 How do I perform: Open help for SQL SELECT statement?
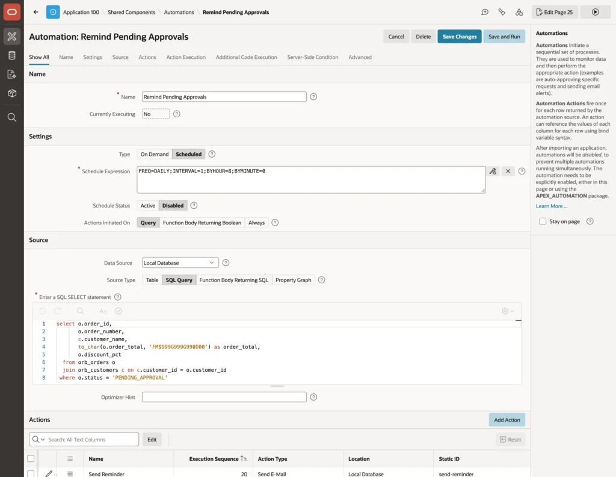[x=117, y=297]
